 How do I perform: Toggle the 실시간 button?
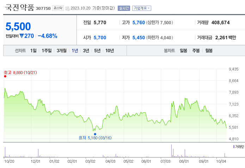pyautogui.click(x=124, y=8)
